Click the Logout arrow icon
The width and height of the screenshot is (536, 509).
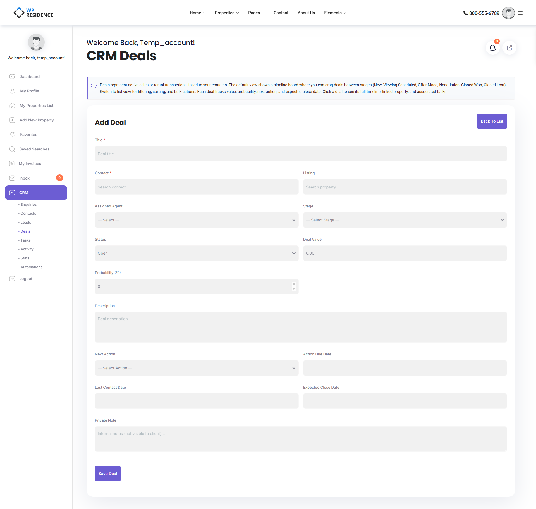click(x=12, y=279)
